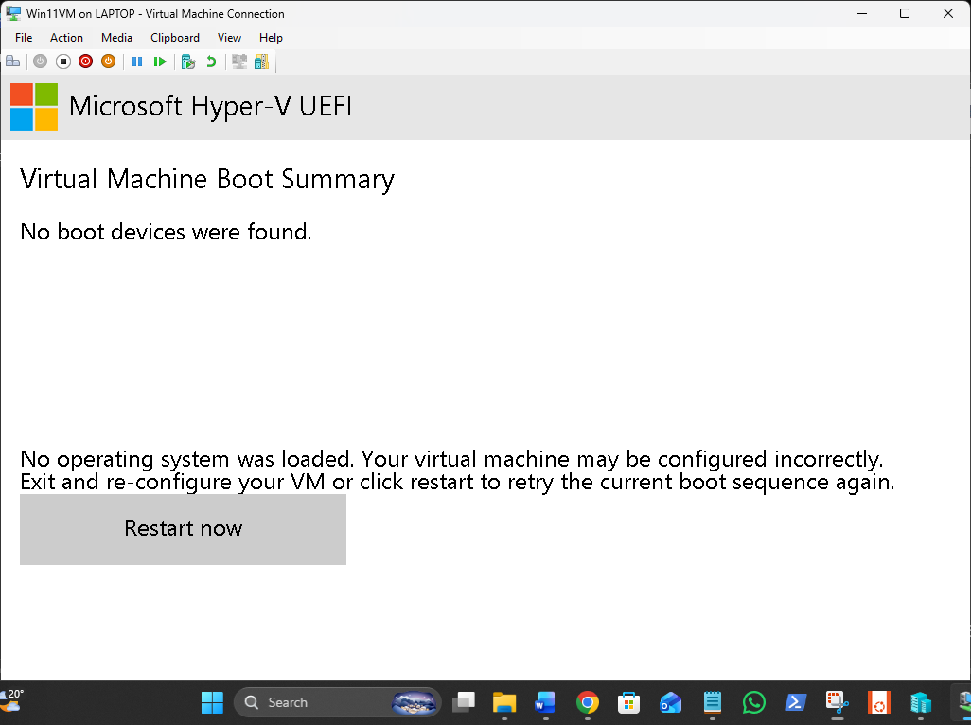Click the Share/zip resources toolbar icon

tap(261, 62)
